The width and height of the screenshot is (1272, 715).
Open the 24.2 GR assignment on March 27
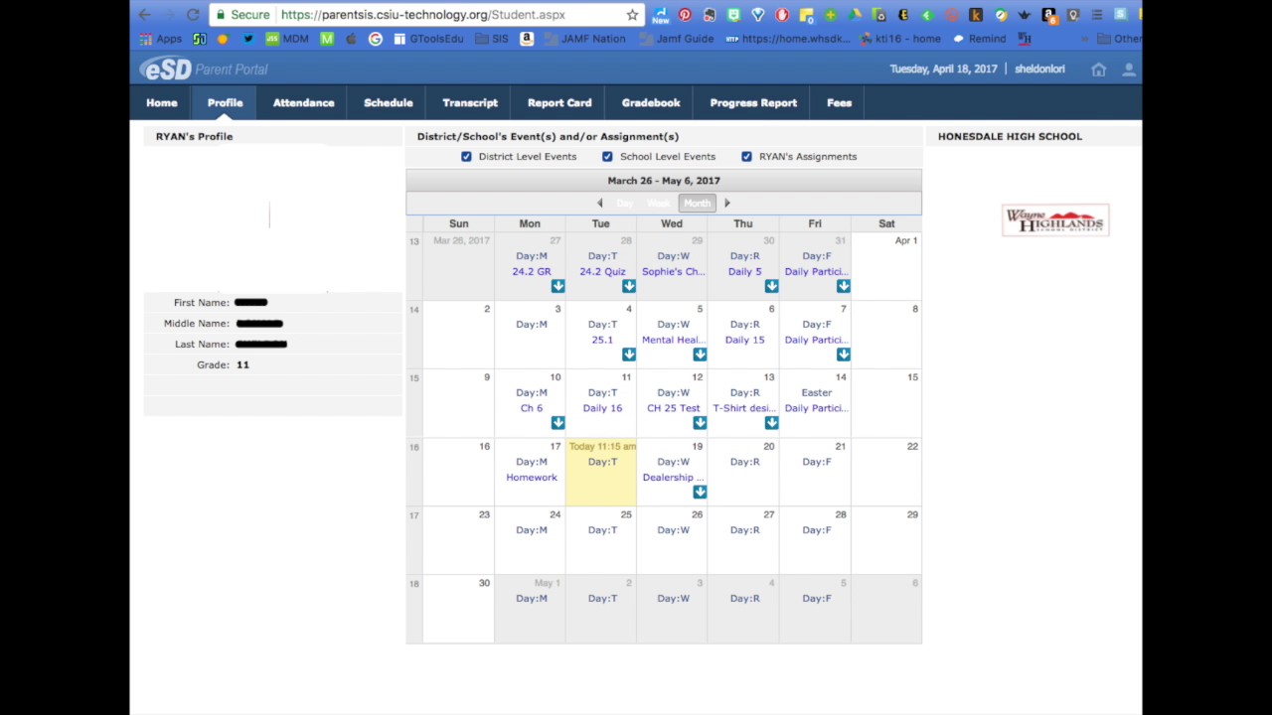pos(531,271)
